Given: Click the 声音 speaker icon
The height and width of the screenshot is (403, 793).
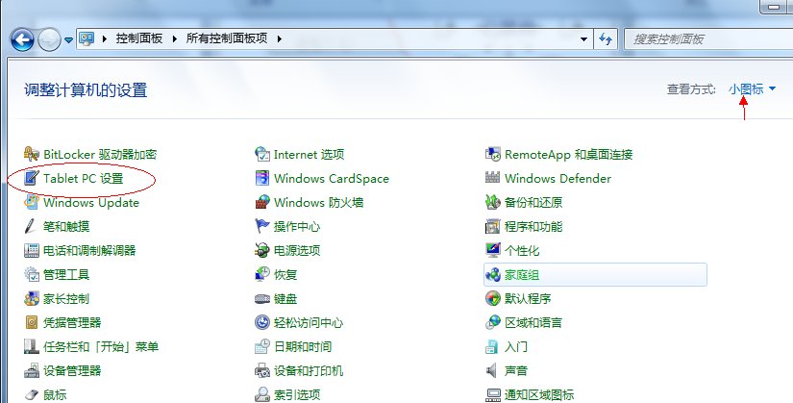Looking at the screenshot, I should point(492,370).
